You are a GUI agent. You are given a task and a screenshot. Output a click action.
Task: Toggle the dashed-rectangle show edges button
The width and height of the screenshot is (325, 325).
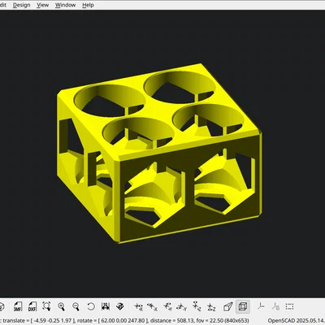tap(289, 306)
